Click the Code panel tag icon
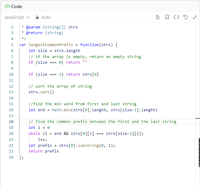The width and height of the screenshot is (200, 186). pos(7,6)
